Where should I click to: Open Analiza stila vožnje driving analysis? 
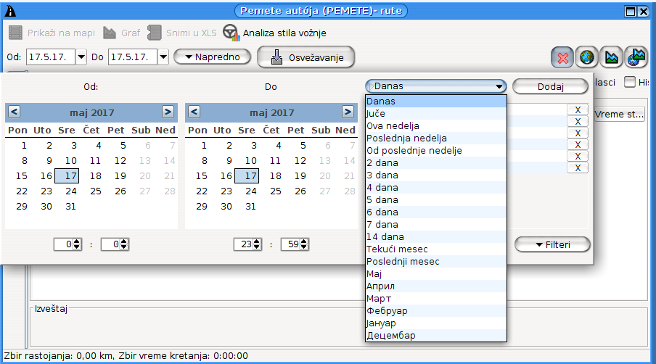pos(275,33)
